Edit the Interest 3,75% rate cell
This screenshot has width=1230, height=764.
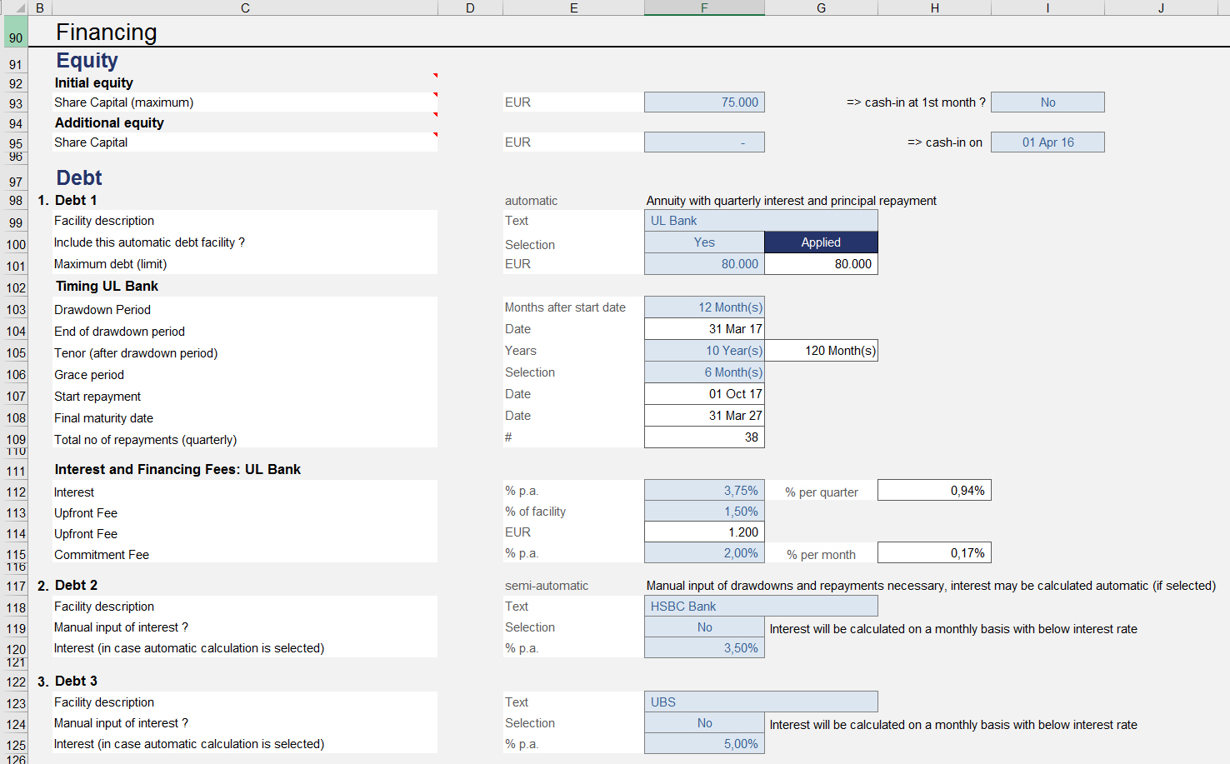tap(704, 491)
